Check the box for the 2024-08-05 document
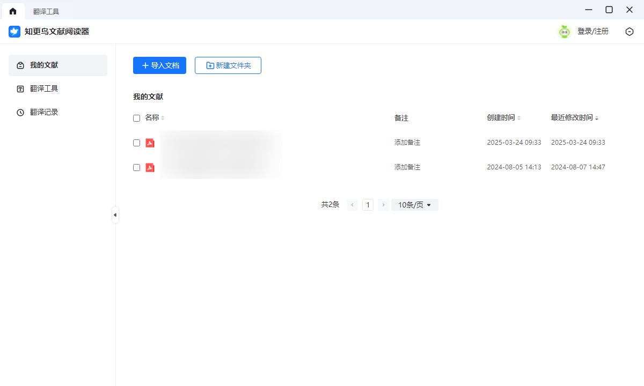 (136, 167)
